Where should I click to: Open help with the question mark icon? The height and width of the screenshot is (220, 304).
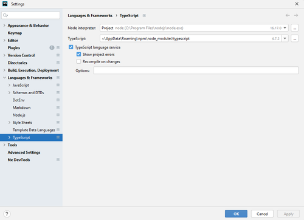click(x=7, y=214)
